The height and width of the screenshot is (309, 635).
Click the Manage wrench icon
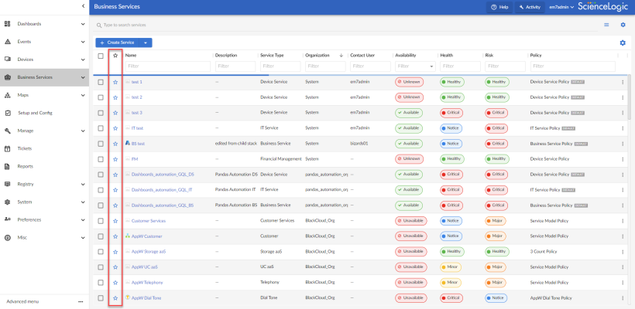pyautogui.click(x=7, y=131)
